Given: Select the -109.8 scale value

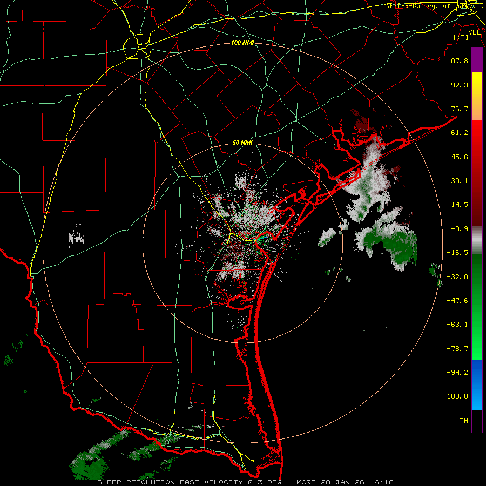Looking at the screenshot, I should pos(455,396).
